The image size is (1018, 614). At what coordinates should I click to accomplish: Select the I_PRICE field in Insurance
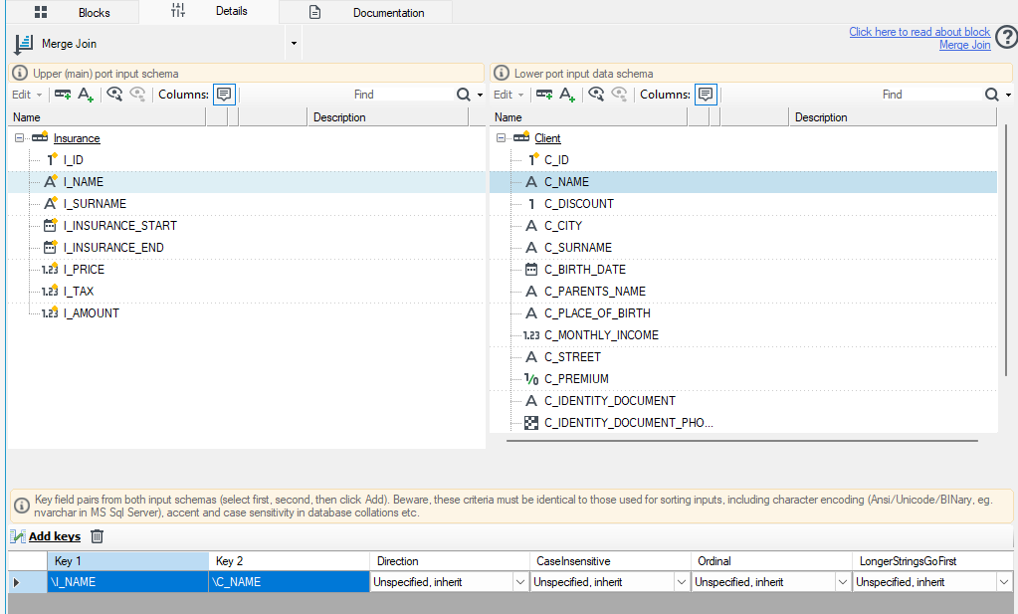[x=84, y=270]
